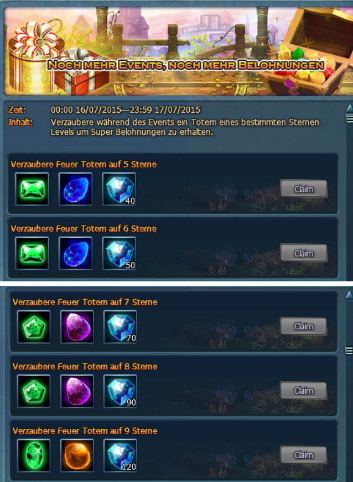Click the diamond icon labeled 70
Image resolution: width=353 pixels, height=482 pixels.
click(x=120, y=327)
